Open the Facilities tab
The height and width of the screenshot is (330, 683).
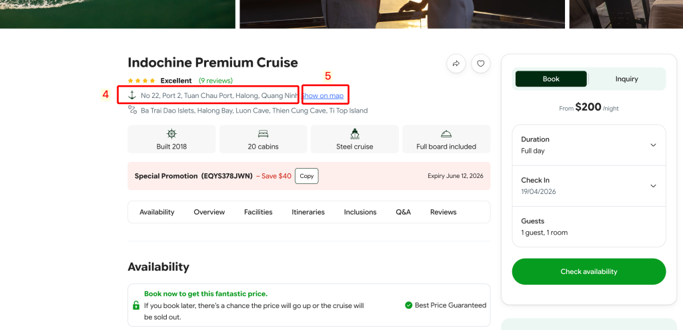[258, 212]
